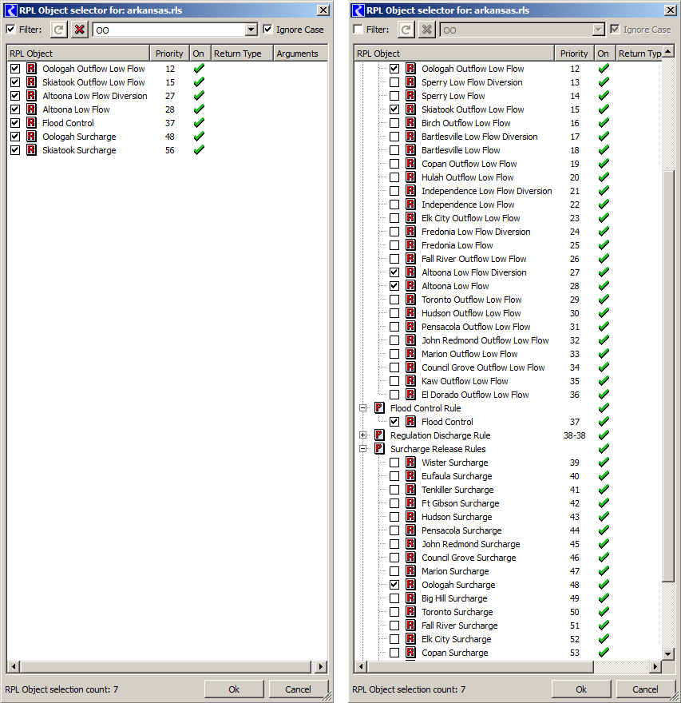Select Council Grove Surcharge row
The image size is (681, 703).
[469, 558]
